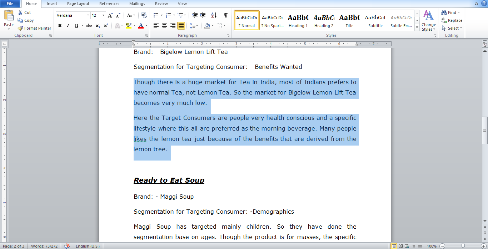This screenshot has height=249, width=488.
Task: Apply Heading 1 style
Action: (x=298, y=21)
